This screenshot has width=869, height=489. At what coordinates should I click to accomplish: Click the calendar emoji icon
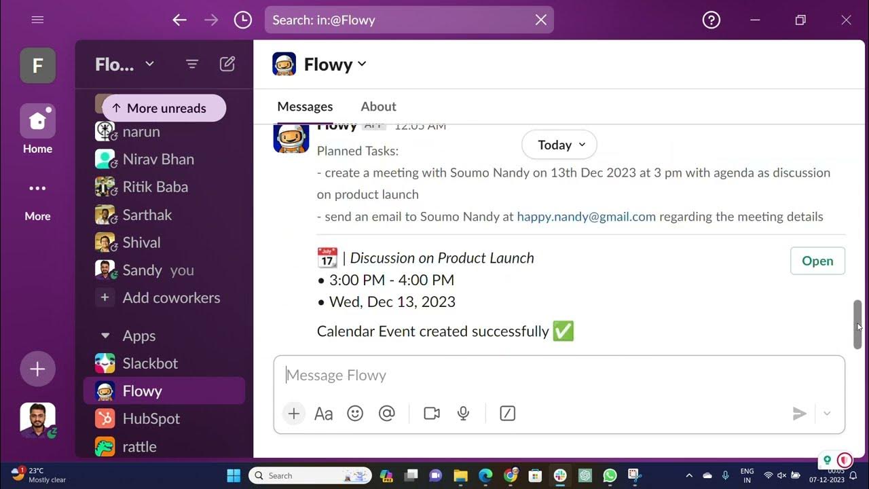327,258
